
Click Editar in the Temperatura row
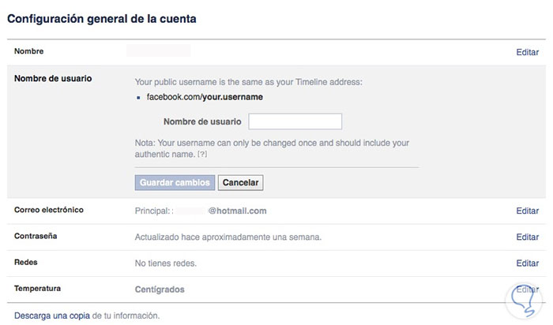tap(527, 289)
